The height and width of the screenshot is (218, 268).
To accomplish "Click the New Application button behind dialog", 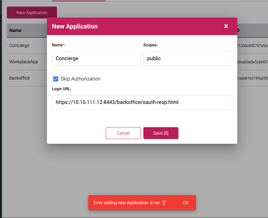I will (32, 13).
